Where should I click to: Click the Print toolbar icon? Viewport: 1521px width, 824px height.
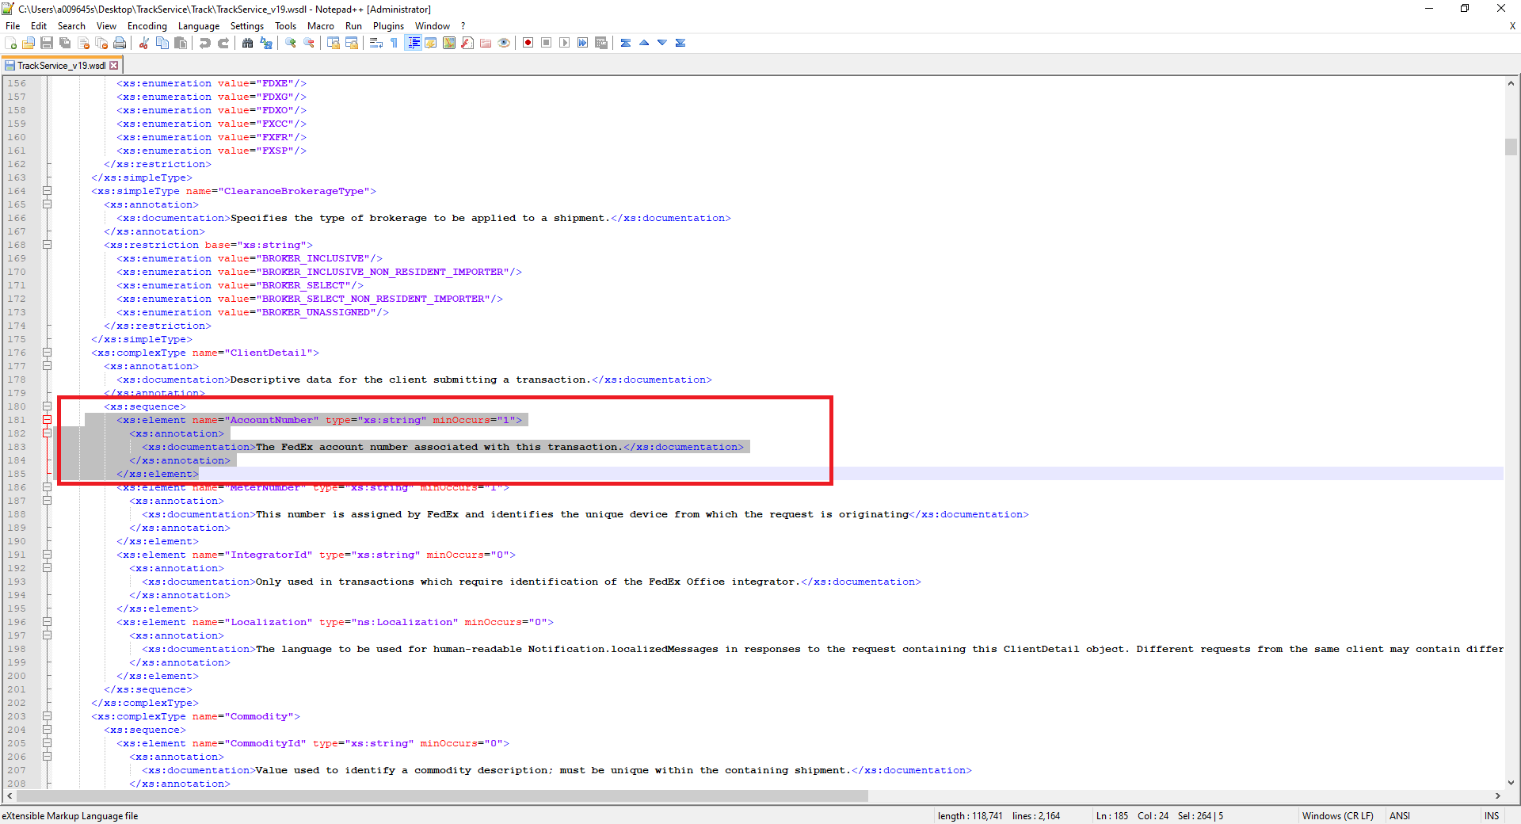120,43
